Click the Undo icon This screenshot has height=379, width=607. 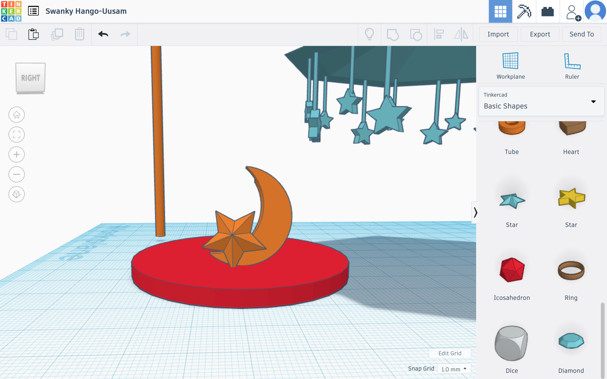pyautogui.click(x=103, y=34)
